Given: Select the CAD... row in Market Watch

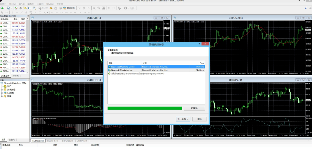Looking at the screenshot, I should point(13,61).
